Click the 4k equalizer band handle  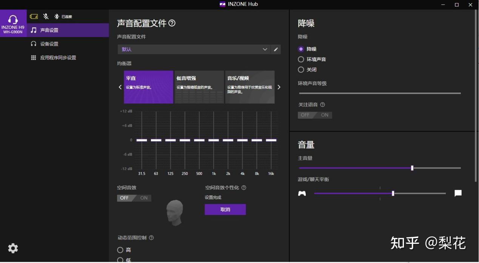242,140
